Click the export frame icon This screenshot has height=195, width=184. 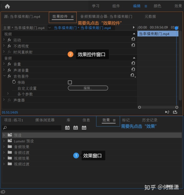pyautogui.click(x=175, y=112)
